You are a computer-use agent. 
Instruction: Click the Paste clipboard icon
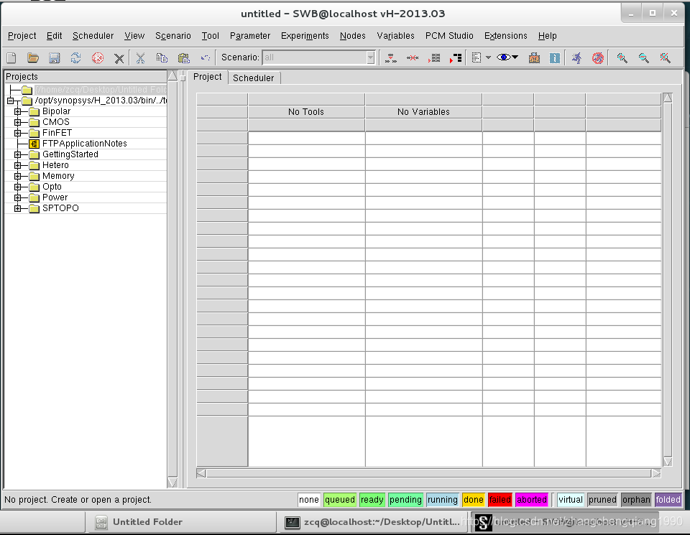183,57
